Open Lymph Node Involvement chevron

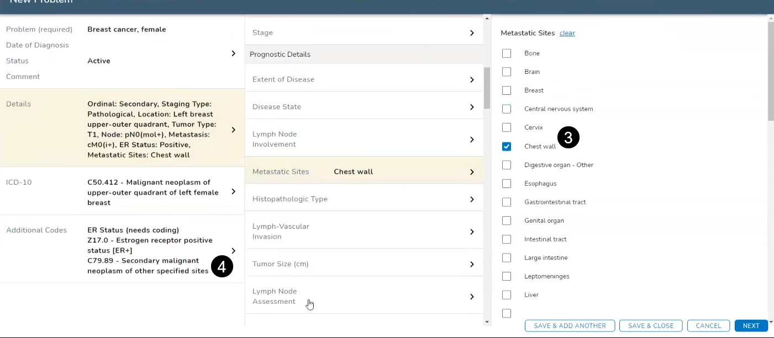click(x=471, y=140)
